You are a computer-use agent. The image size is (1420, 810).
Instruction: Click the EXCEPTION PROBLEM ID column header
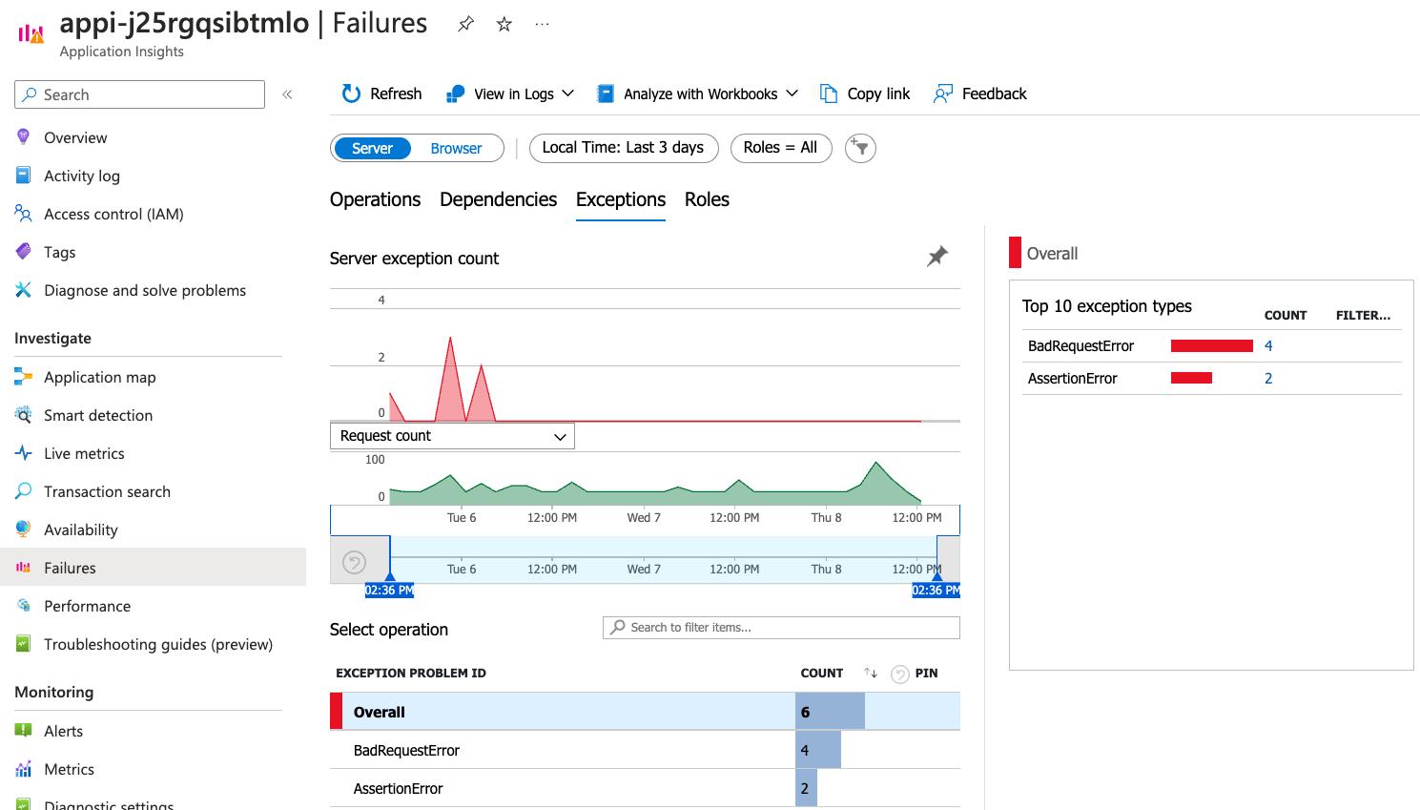click(410, 673)
